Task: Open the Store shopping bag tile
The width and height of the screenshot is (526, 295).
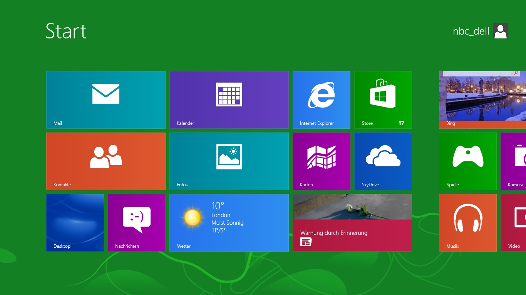Action: (383, 100)
